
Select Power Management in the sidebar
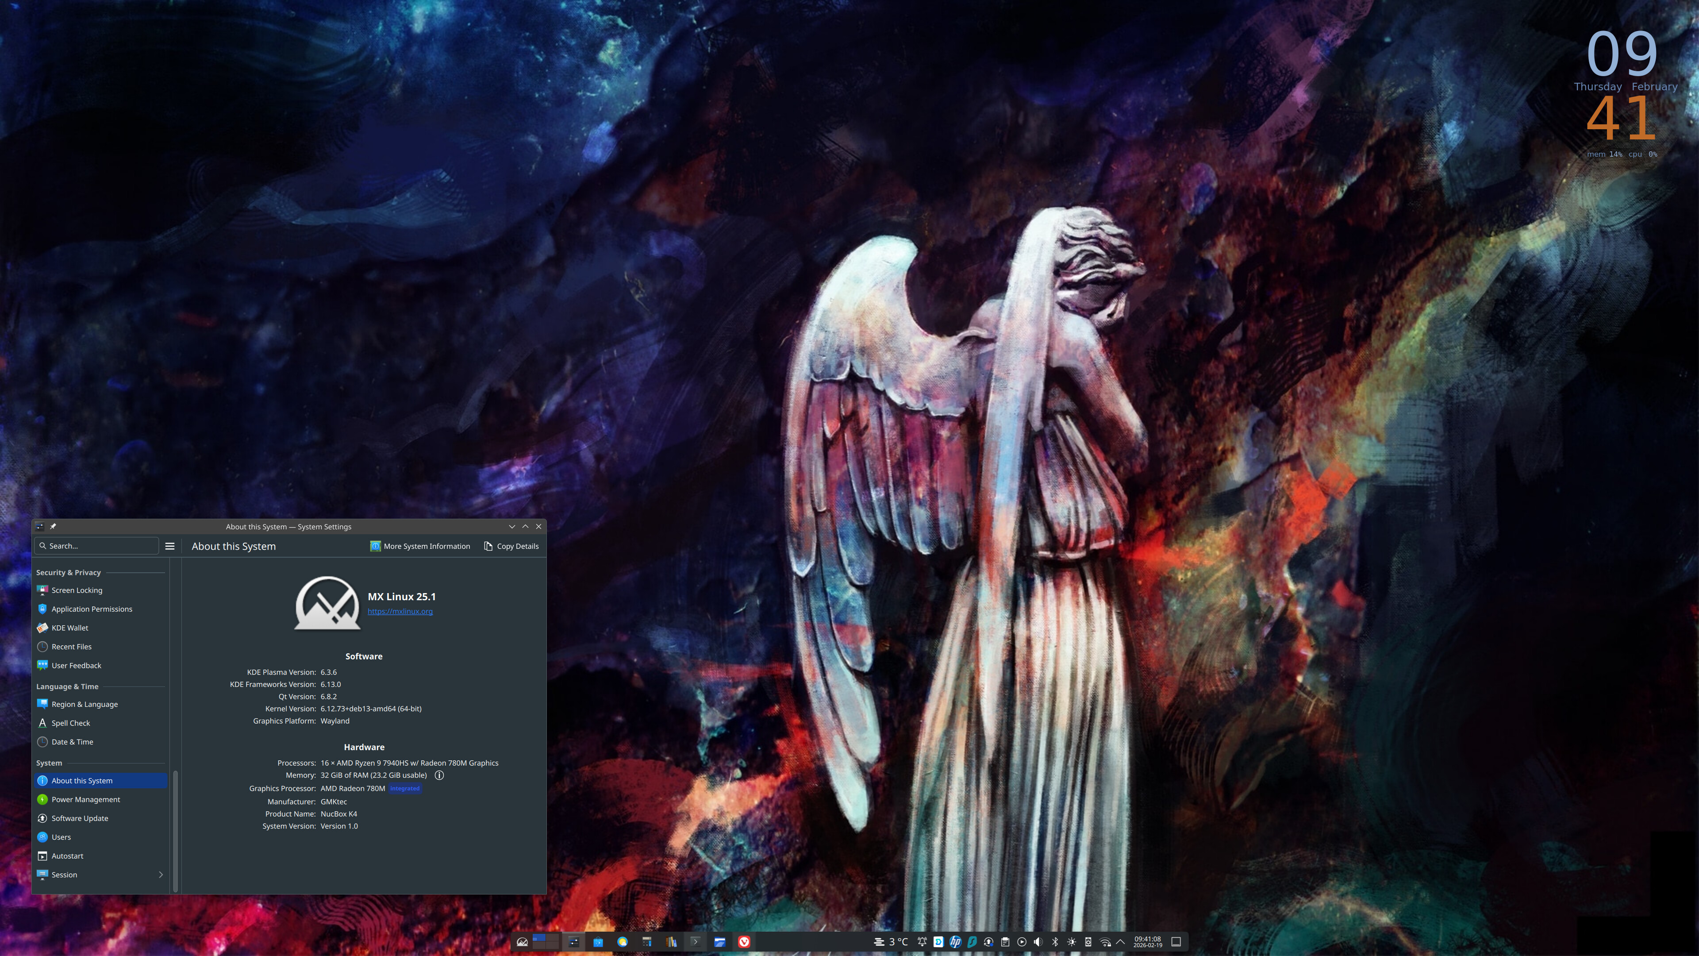(86, 800)
